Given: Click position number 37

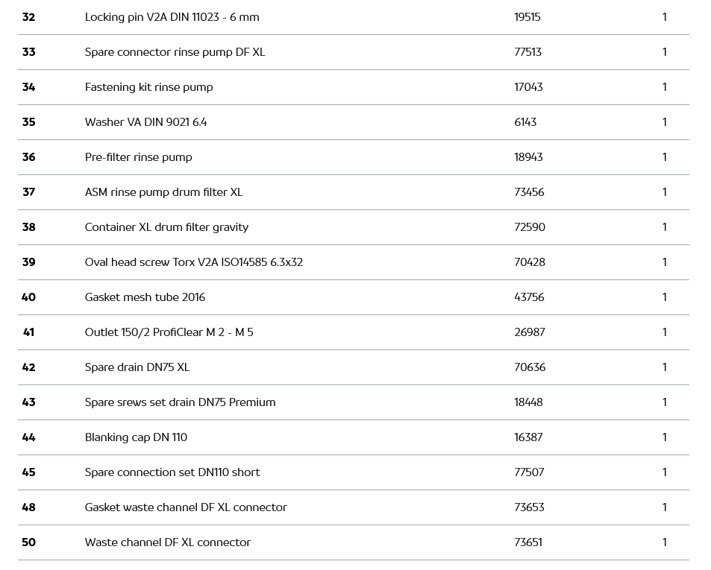Looking at the screenshot, I should tap(28, 192).
